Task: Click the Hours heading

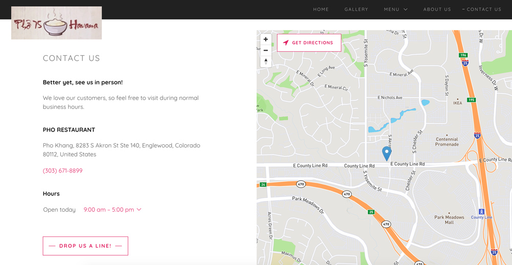Action: point(51,193)
